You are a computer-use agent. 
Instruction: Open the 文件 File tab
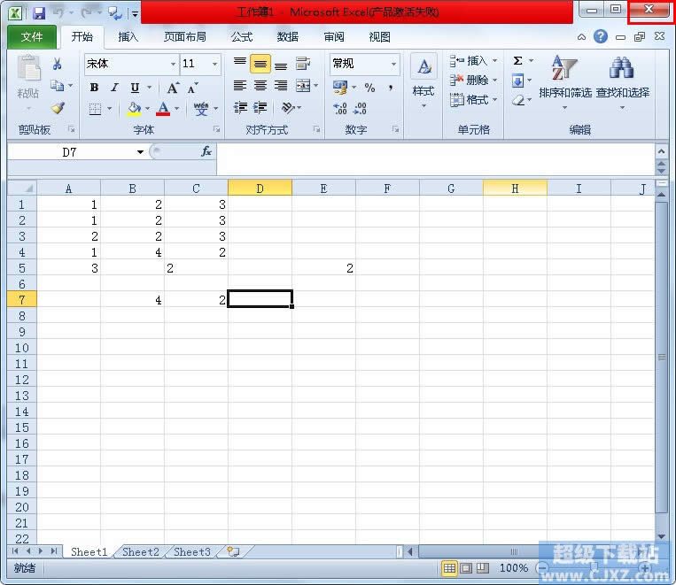pyautogui.click(x=32, y=37)
